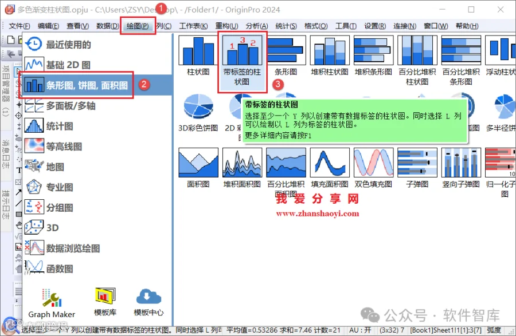Select the 多半径饼 multi-radius pie chart

point(501,112)
